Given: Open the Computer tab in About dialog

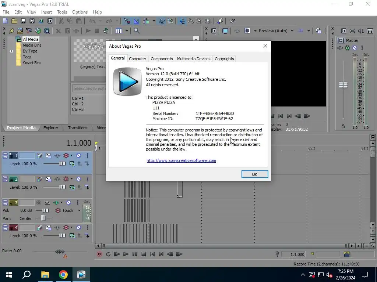Looking at the screenshot, I should coord(138,59).
